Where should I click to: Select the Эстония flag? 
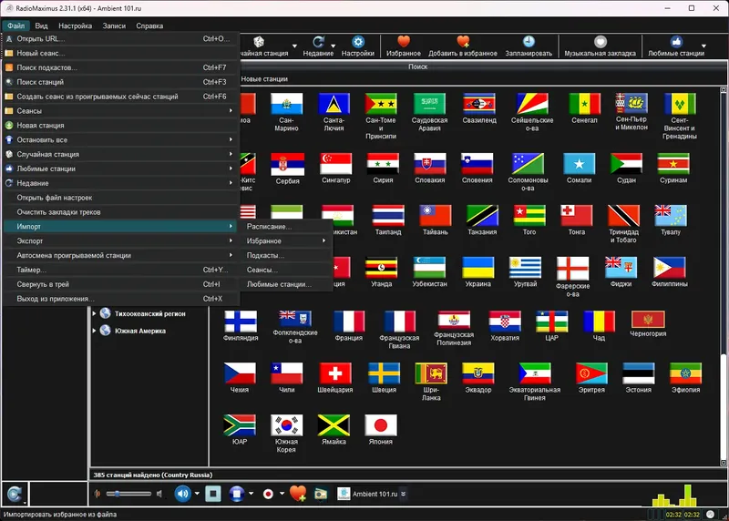tap(639, 373)
